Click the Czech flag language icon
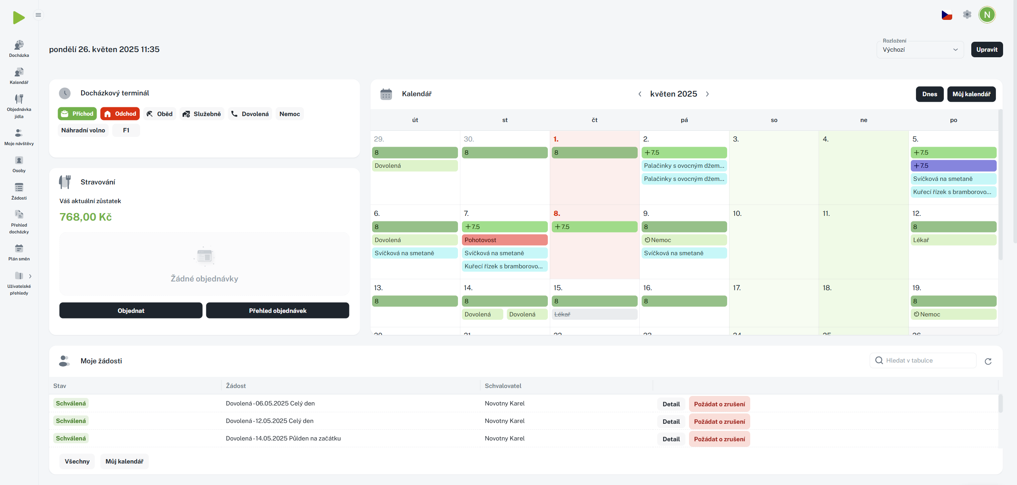This screenshot has width=1017, height=485. coord(947,15)
